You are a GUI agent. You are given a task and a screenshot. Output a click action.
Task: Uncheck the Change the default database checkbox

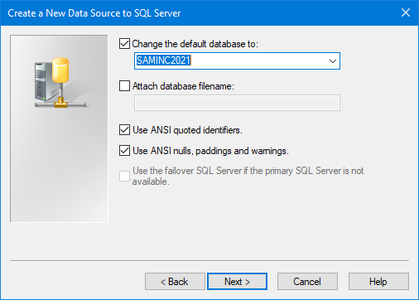124,44
